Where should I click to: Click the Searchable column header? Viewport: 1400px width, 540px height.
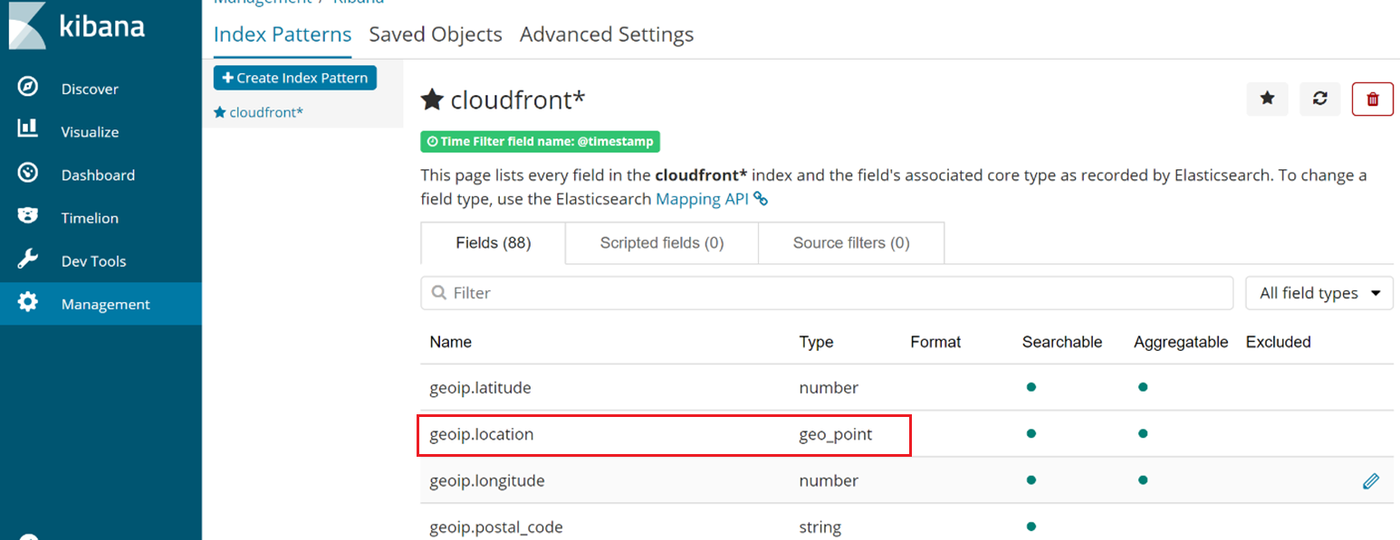[1062, 342]
